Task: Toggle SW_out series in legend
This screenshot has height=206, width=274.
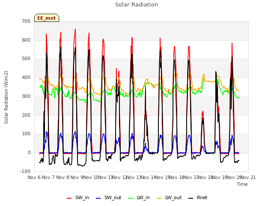Action: 108,197
